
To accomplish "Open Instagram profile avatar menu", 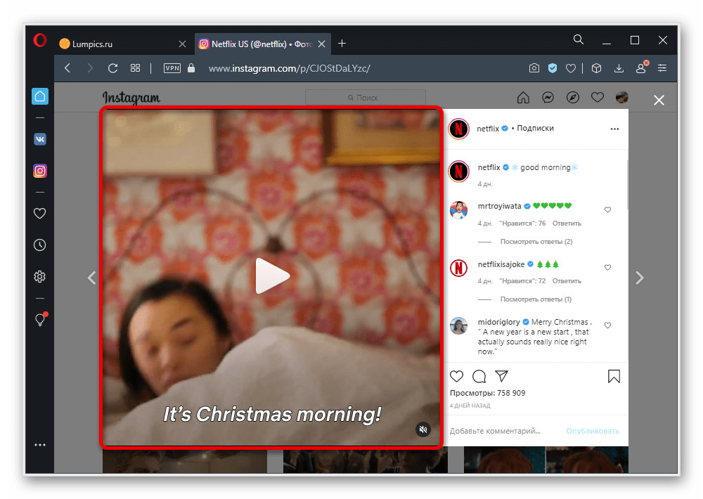I will [622, 97].
